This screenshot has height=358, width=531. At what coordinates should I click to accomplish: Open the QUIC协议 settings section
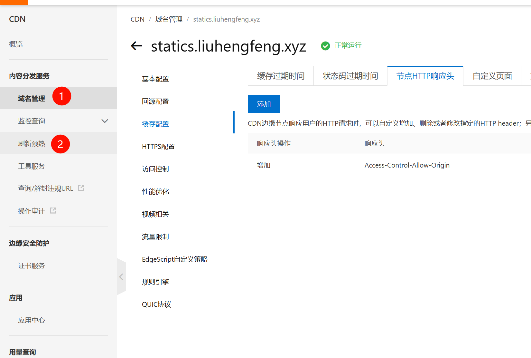pos(156,305)
